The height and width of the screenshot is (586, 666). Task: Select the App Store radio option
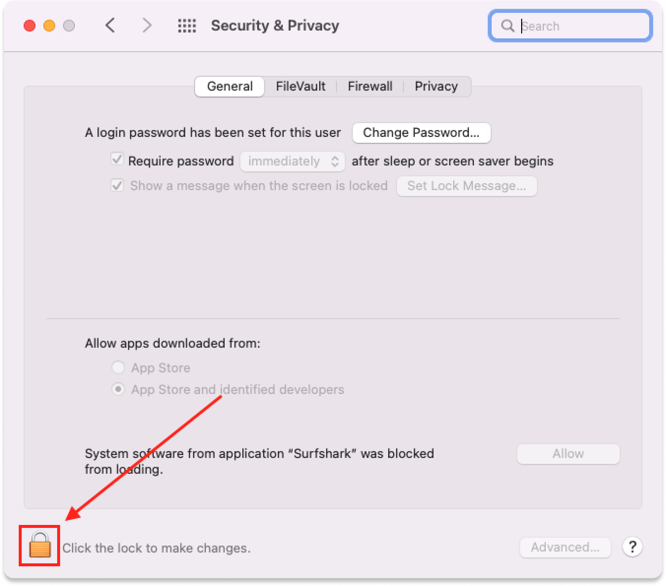click(118, 367)
